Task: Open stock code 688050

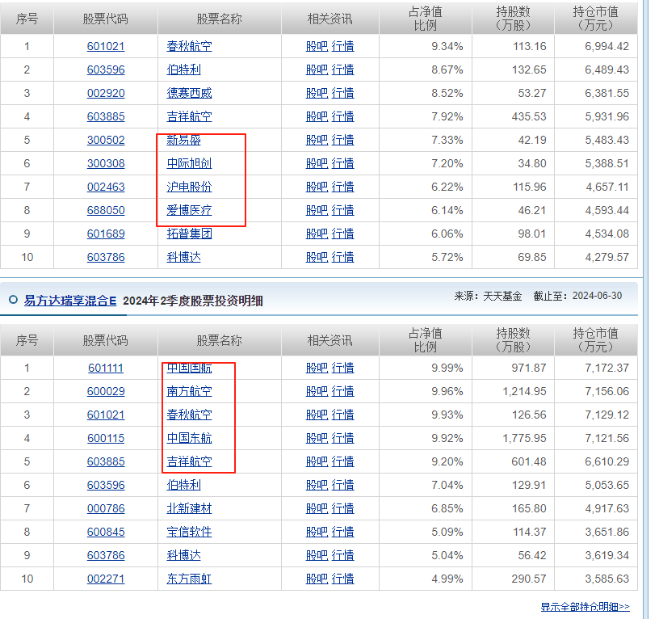Action: (106, 210)
